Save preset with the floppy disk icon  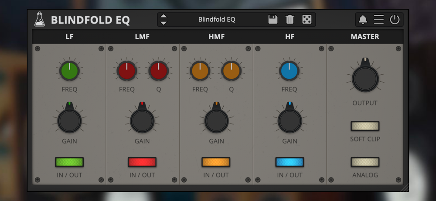[273, 20]
